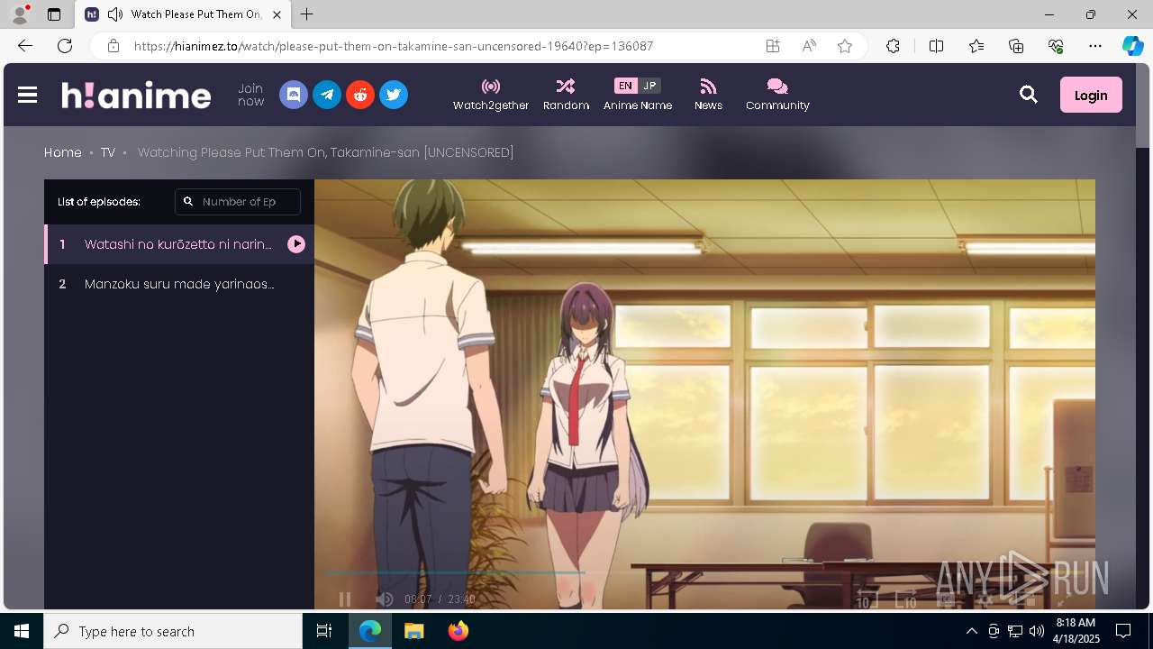This screenshot has height=649, width=1153.
Task: Open the News section
Action: coord(708,95)
